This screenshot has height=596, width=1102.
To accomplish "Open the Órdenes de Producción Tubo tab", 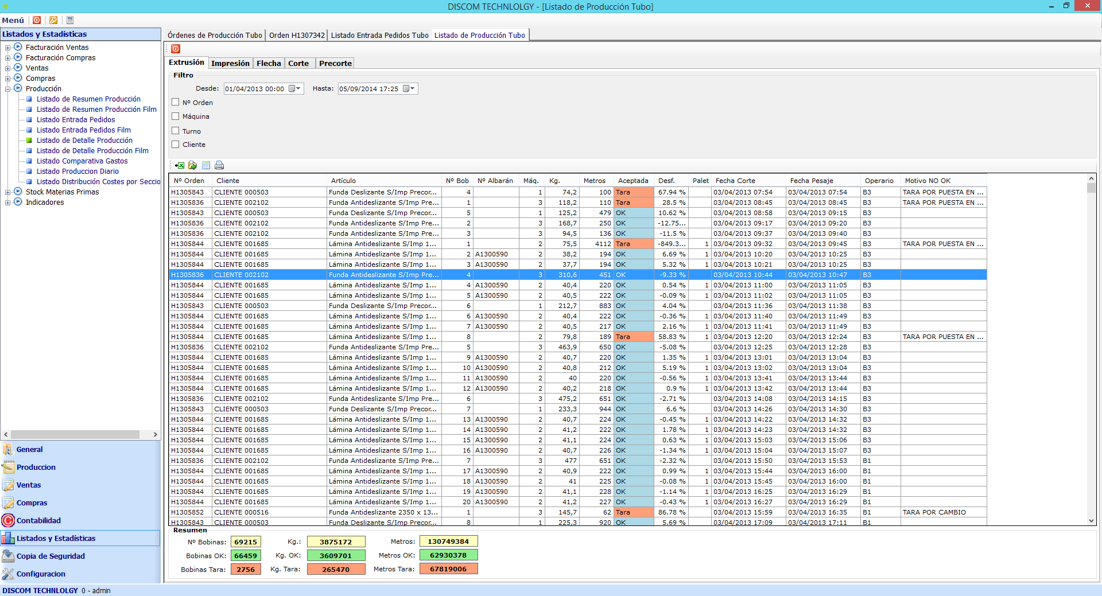I will (215, 36).
